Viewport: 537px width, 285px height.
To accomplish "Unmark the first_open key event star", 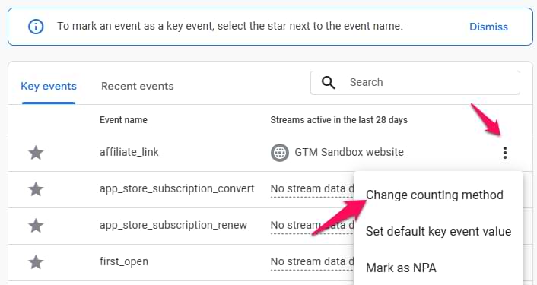I will [36, 262].
